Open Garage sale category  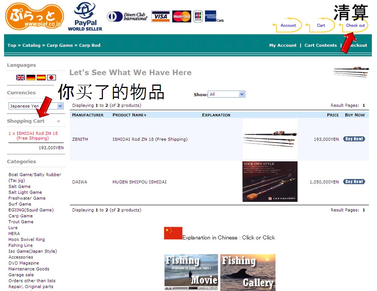(21, 275)
